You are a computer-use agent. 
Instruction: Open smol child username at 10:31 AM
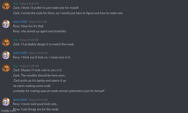(20, 22)
